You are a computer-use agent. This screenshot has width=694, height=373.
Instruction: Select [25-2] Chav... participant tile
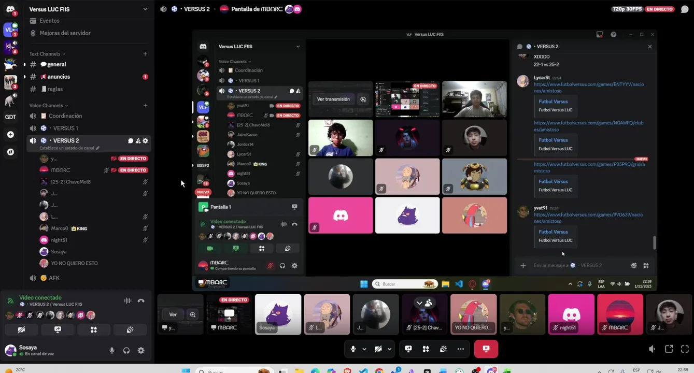click(x=424, y=314)
